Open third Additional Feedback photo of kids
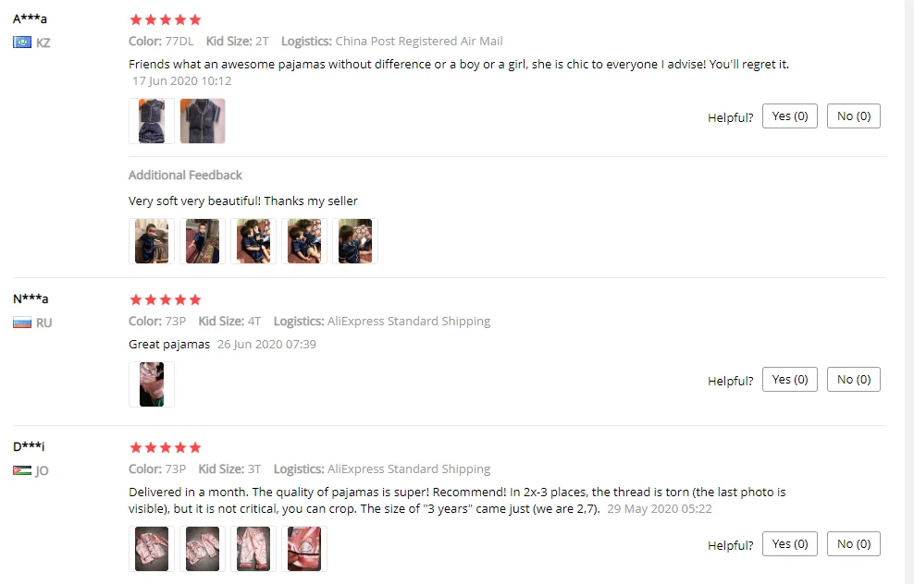 (253, 241)
